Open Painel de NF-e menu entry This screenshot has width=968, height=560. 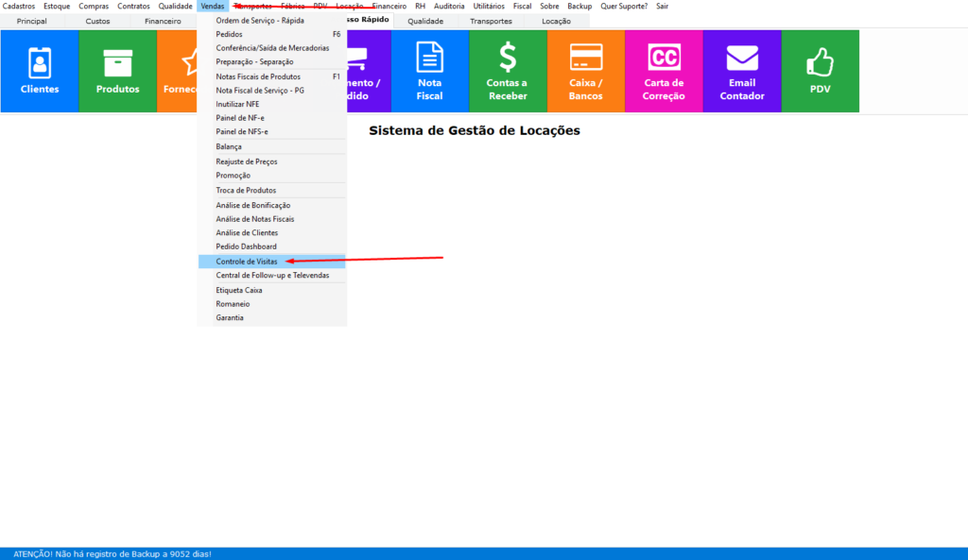241,118
